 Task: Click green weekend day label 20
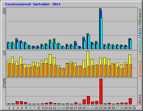88,108
